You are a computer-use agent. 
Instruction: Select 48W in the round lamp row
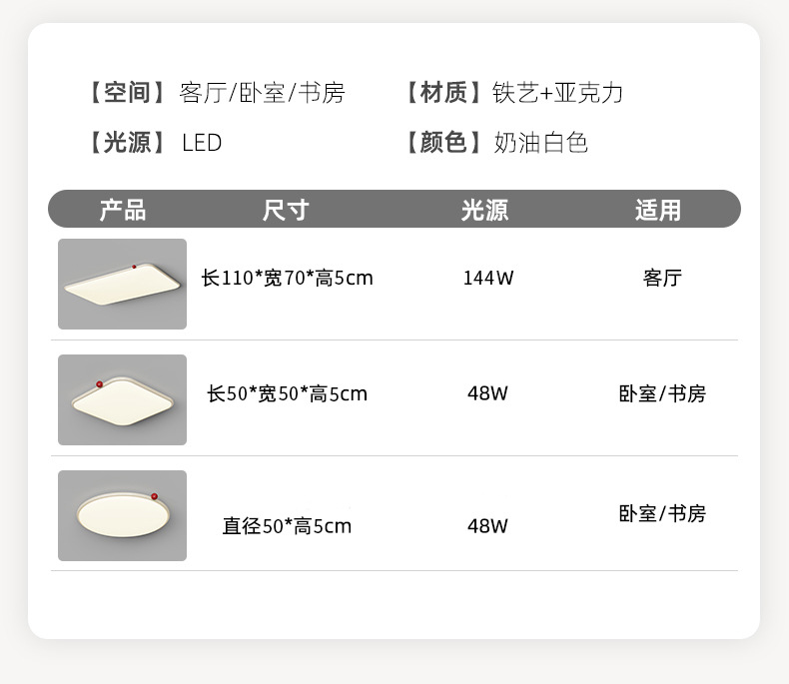click(488, 526)
